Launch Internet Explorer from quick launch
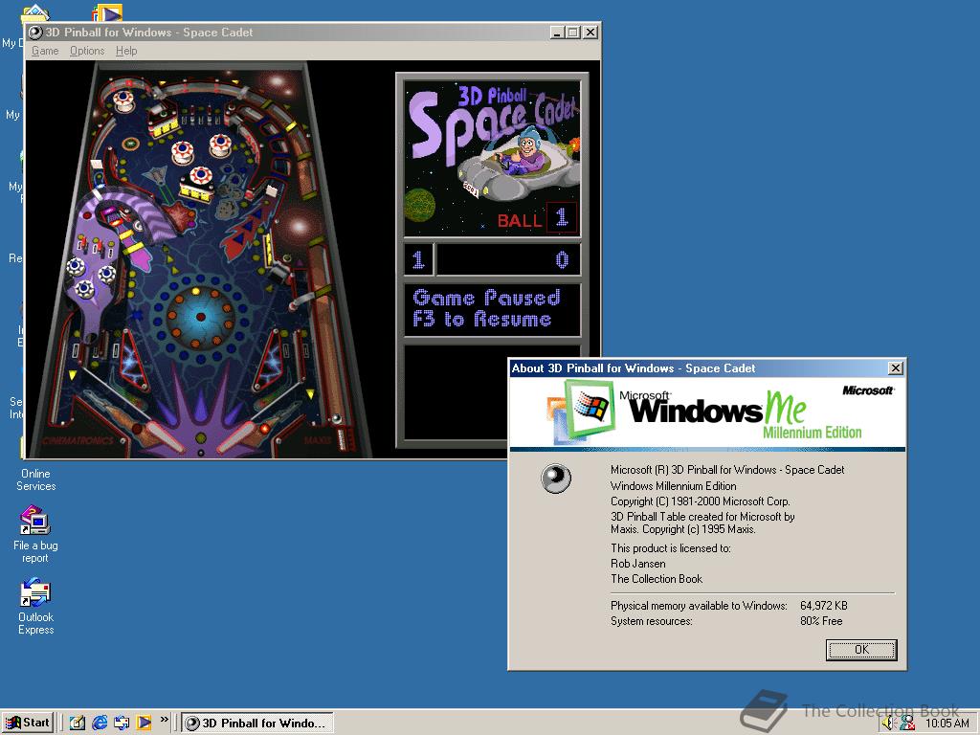 (x=100, y=723)
